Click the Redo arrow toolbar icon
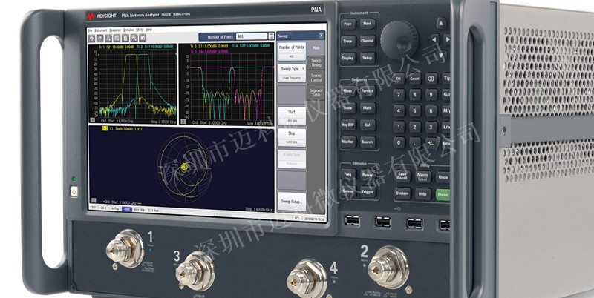This screenshot has width=594, height=298. [99, 39]
